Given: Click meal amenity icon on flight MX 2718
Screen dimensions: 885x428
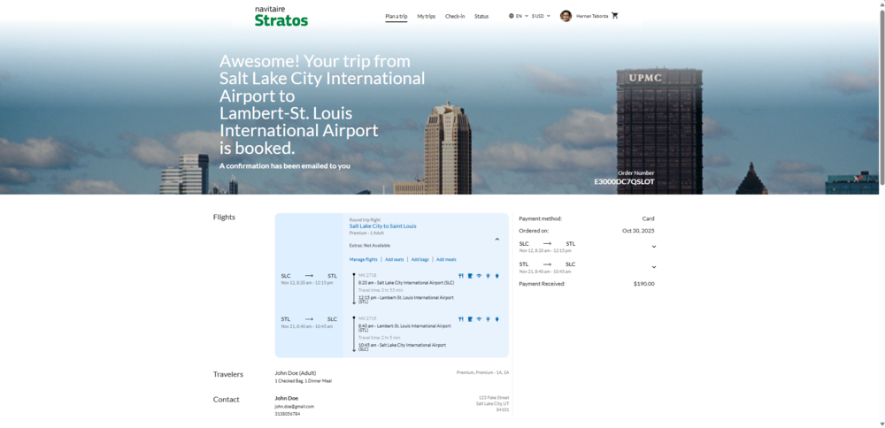Looking at the screenshot, I should coord(461,276).
